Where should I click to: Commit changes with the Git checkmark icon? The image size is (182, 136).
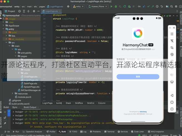pos(148,6)
